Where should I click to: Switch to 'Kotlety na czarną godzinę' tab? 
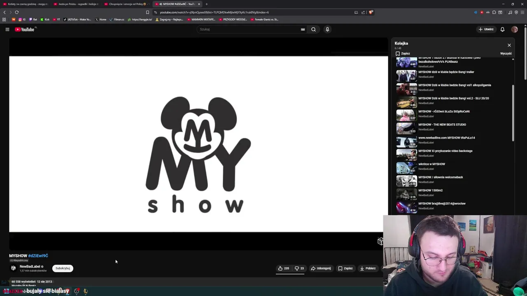[26, 4]
